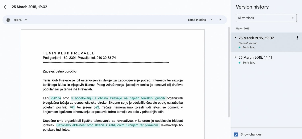Image resolution: width=302 pixels, height=139 pixels.
Task: Open the All versions filter dropdown
Action: point(266,18)
